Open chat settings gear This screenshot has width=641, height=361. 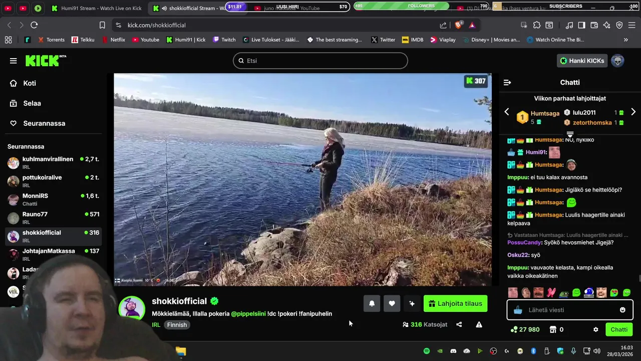click(x=595, y=329)
